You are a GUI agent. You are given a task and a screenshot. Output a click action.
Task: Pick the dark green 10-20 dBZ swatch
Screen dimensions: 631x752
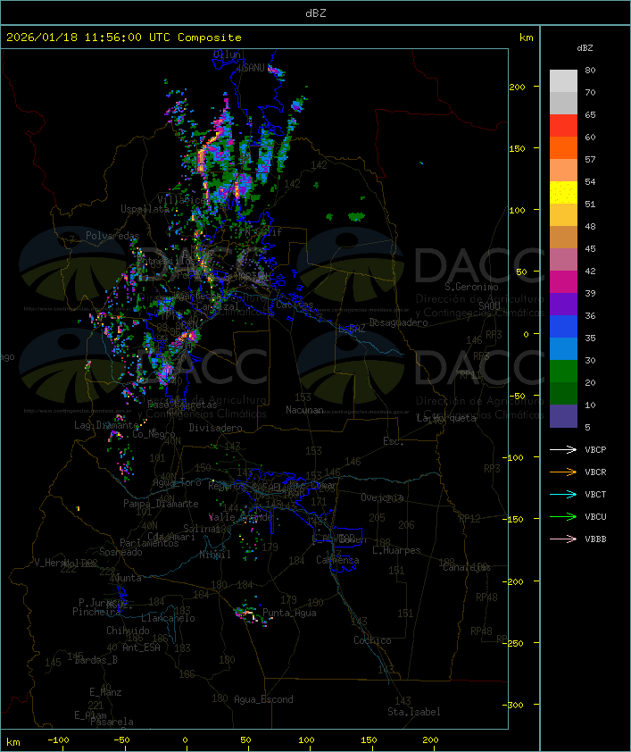pos(563,394)
